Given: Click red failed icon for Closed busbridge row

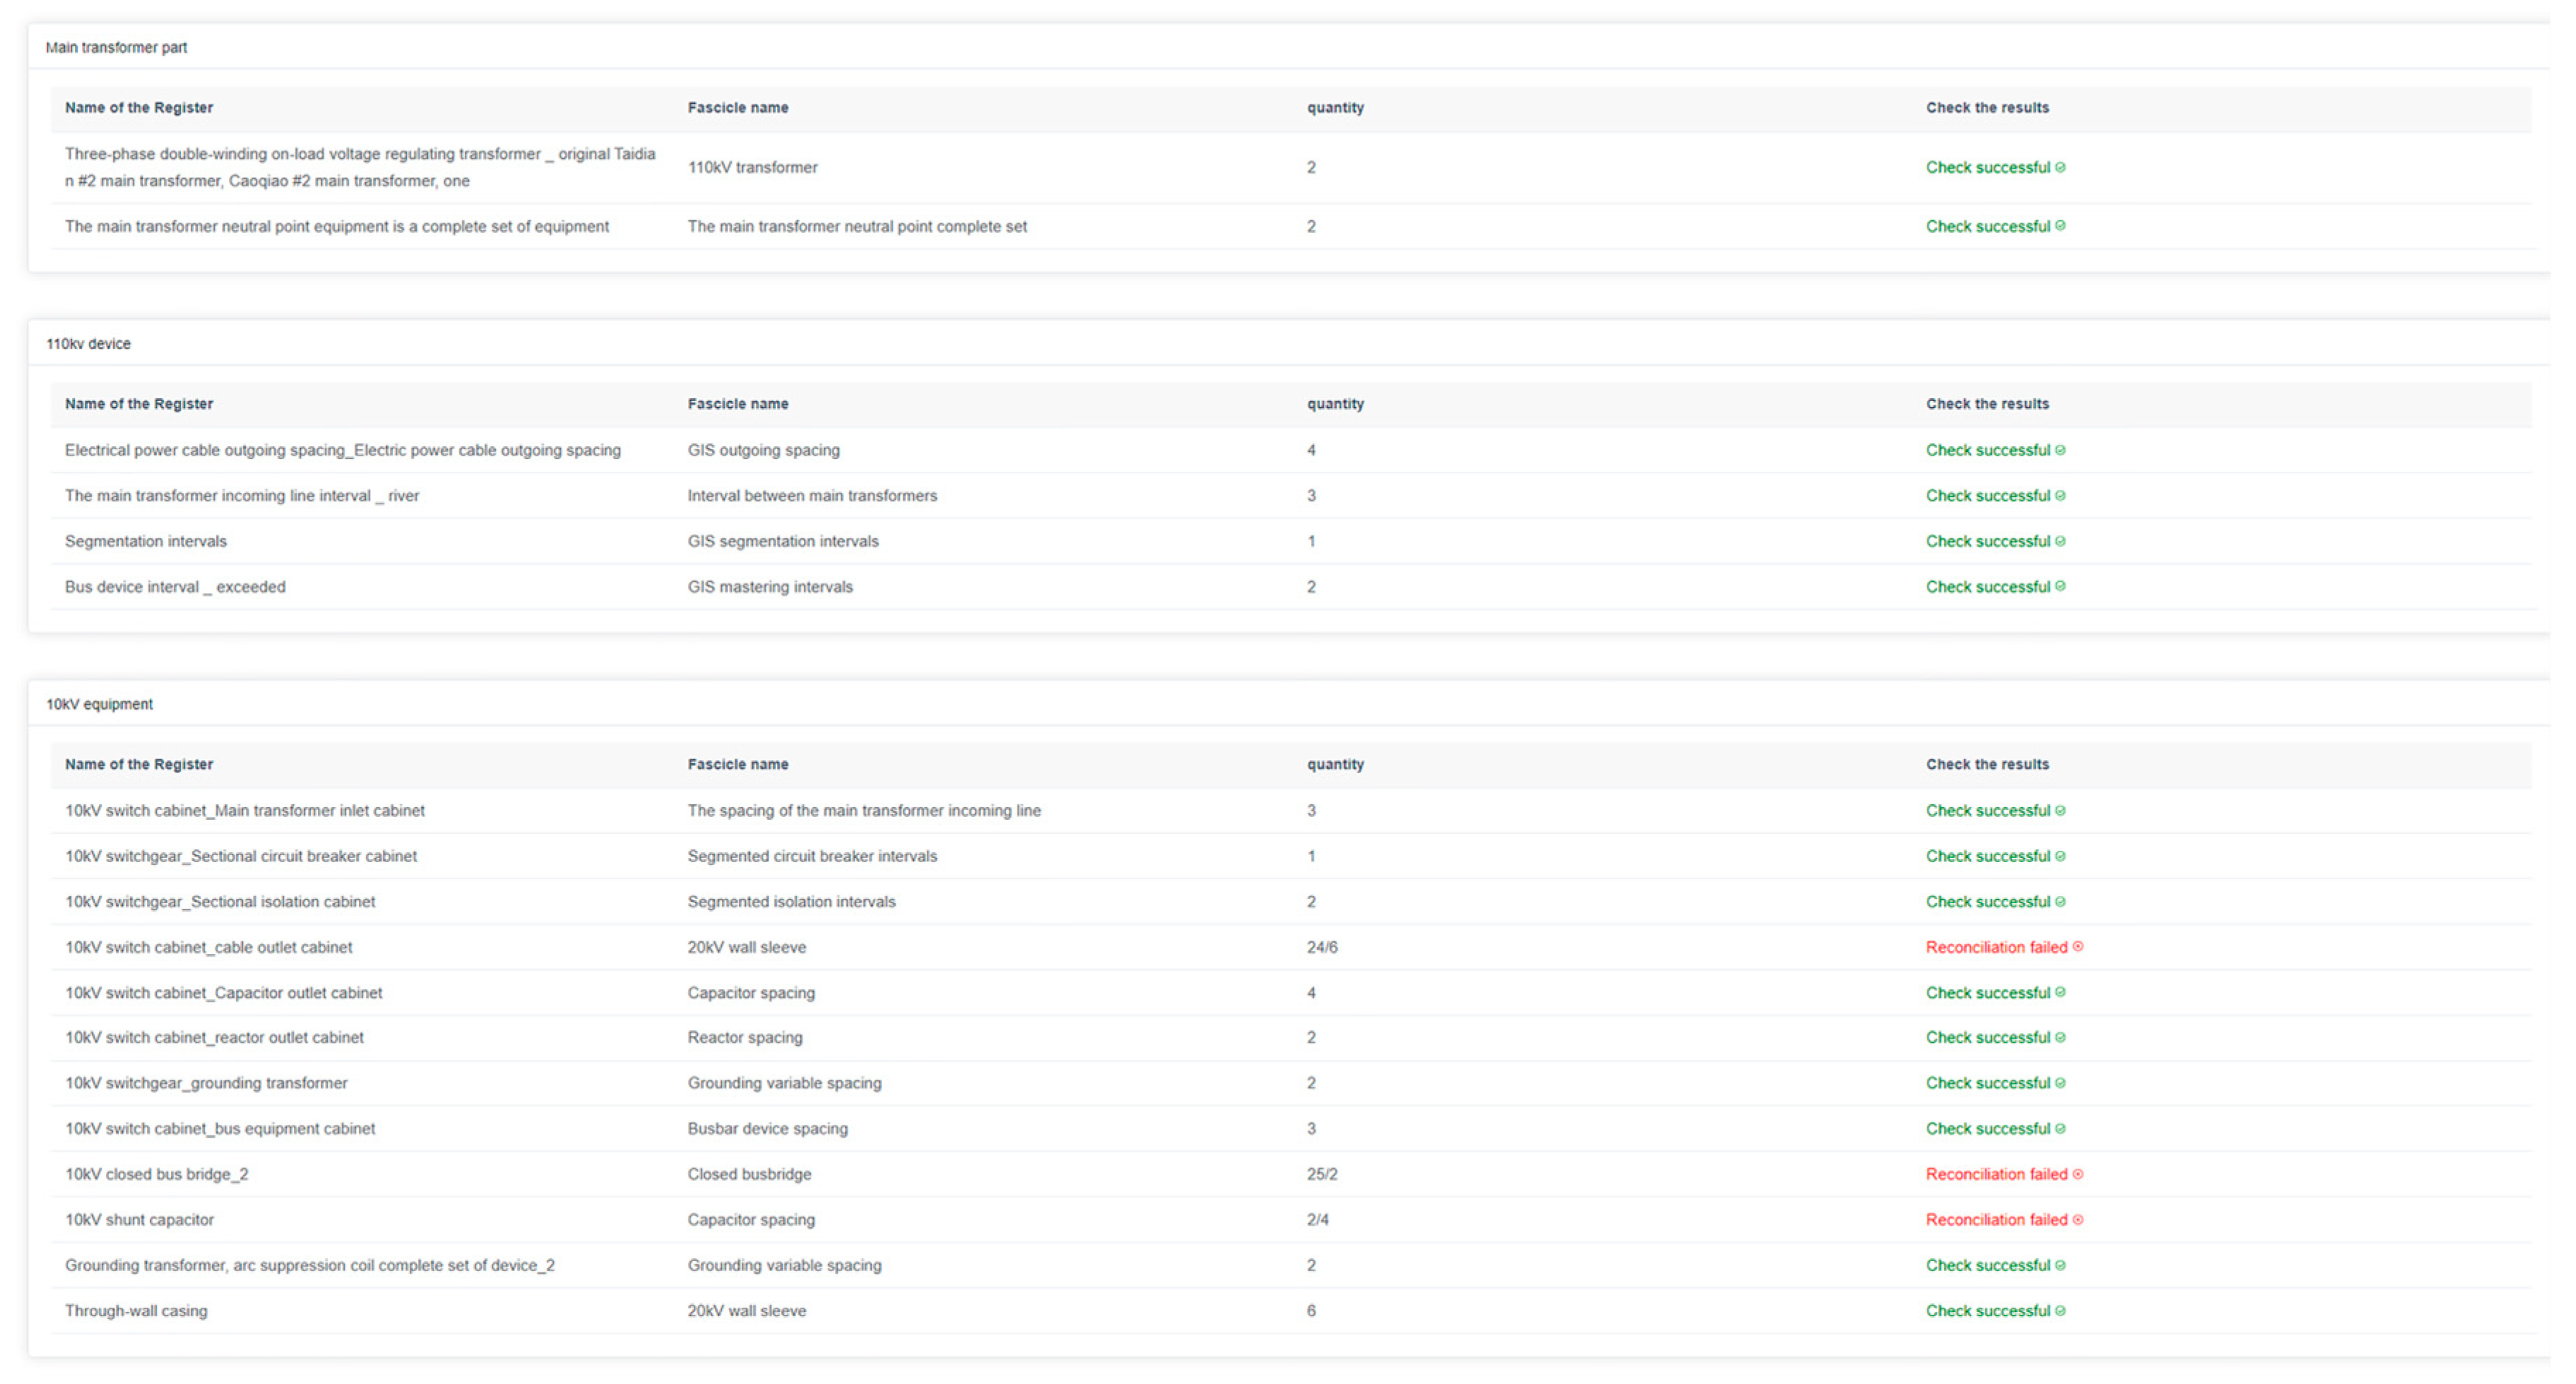Looking at the screenshot, I should coord(2078,1174).
